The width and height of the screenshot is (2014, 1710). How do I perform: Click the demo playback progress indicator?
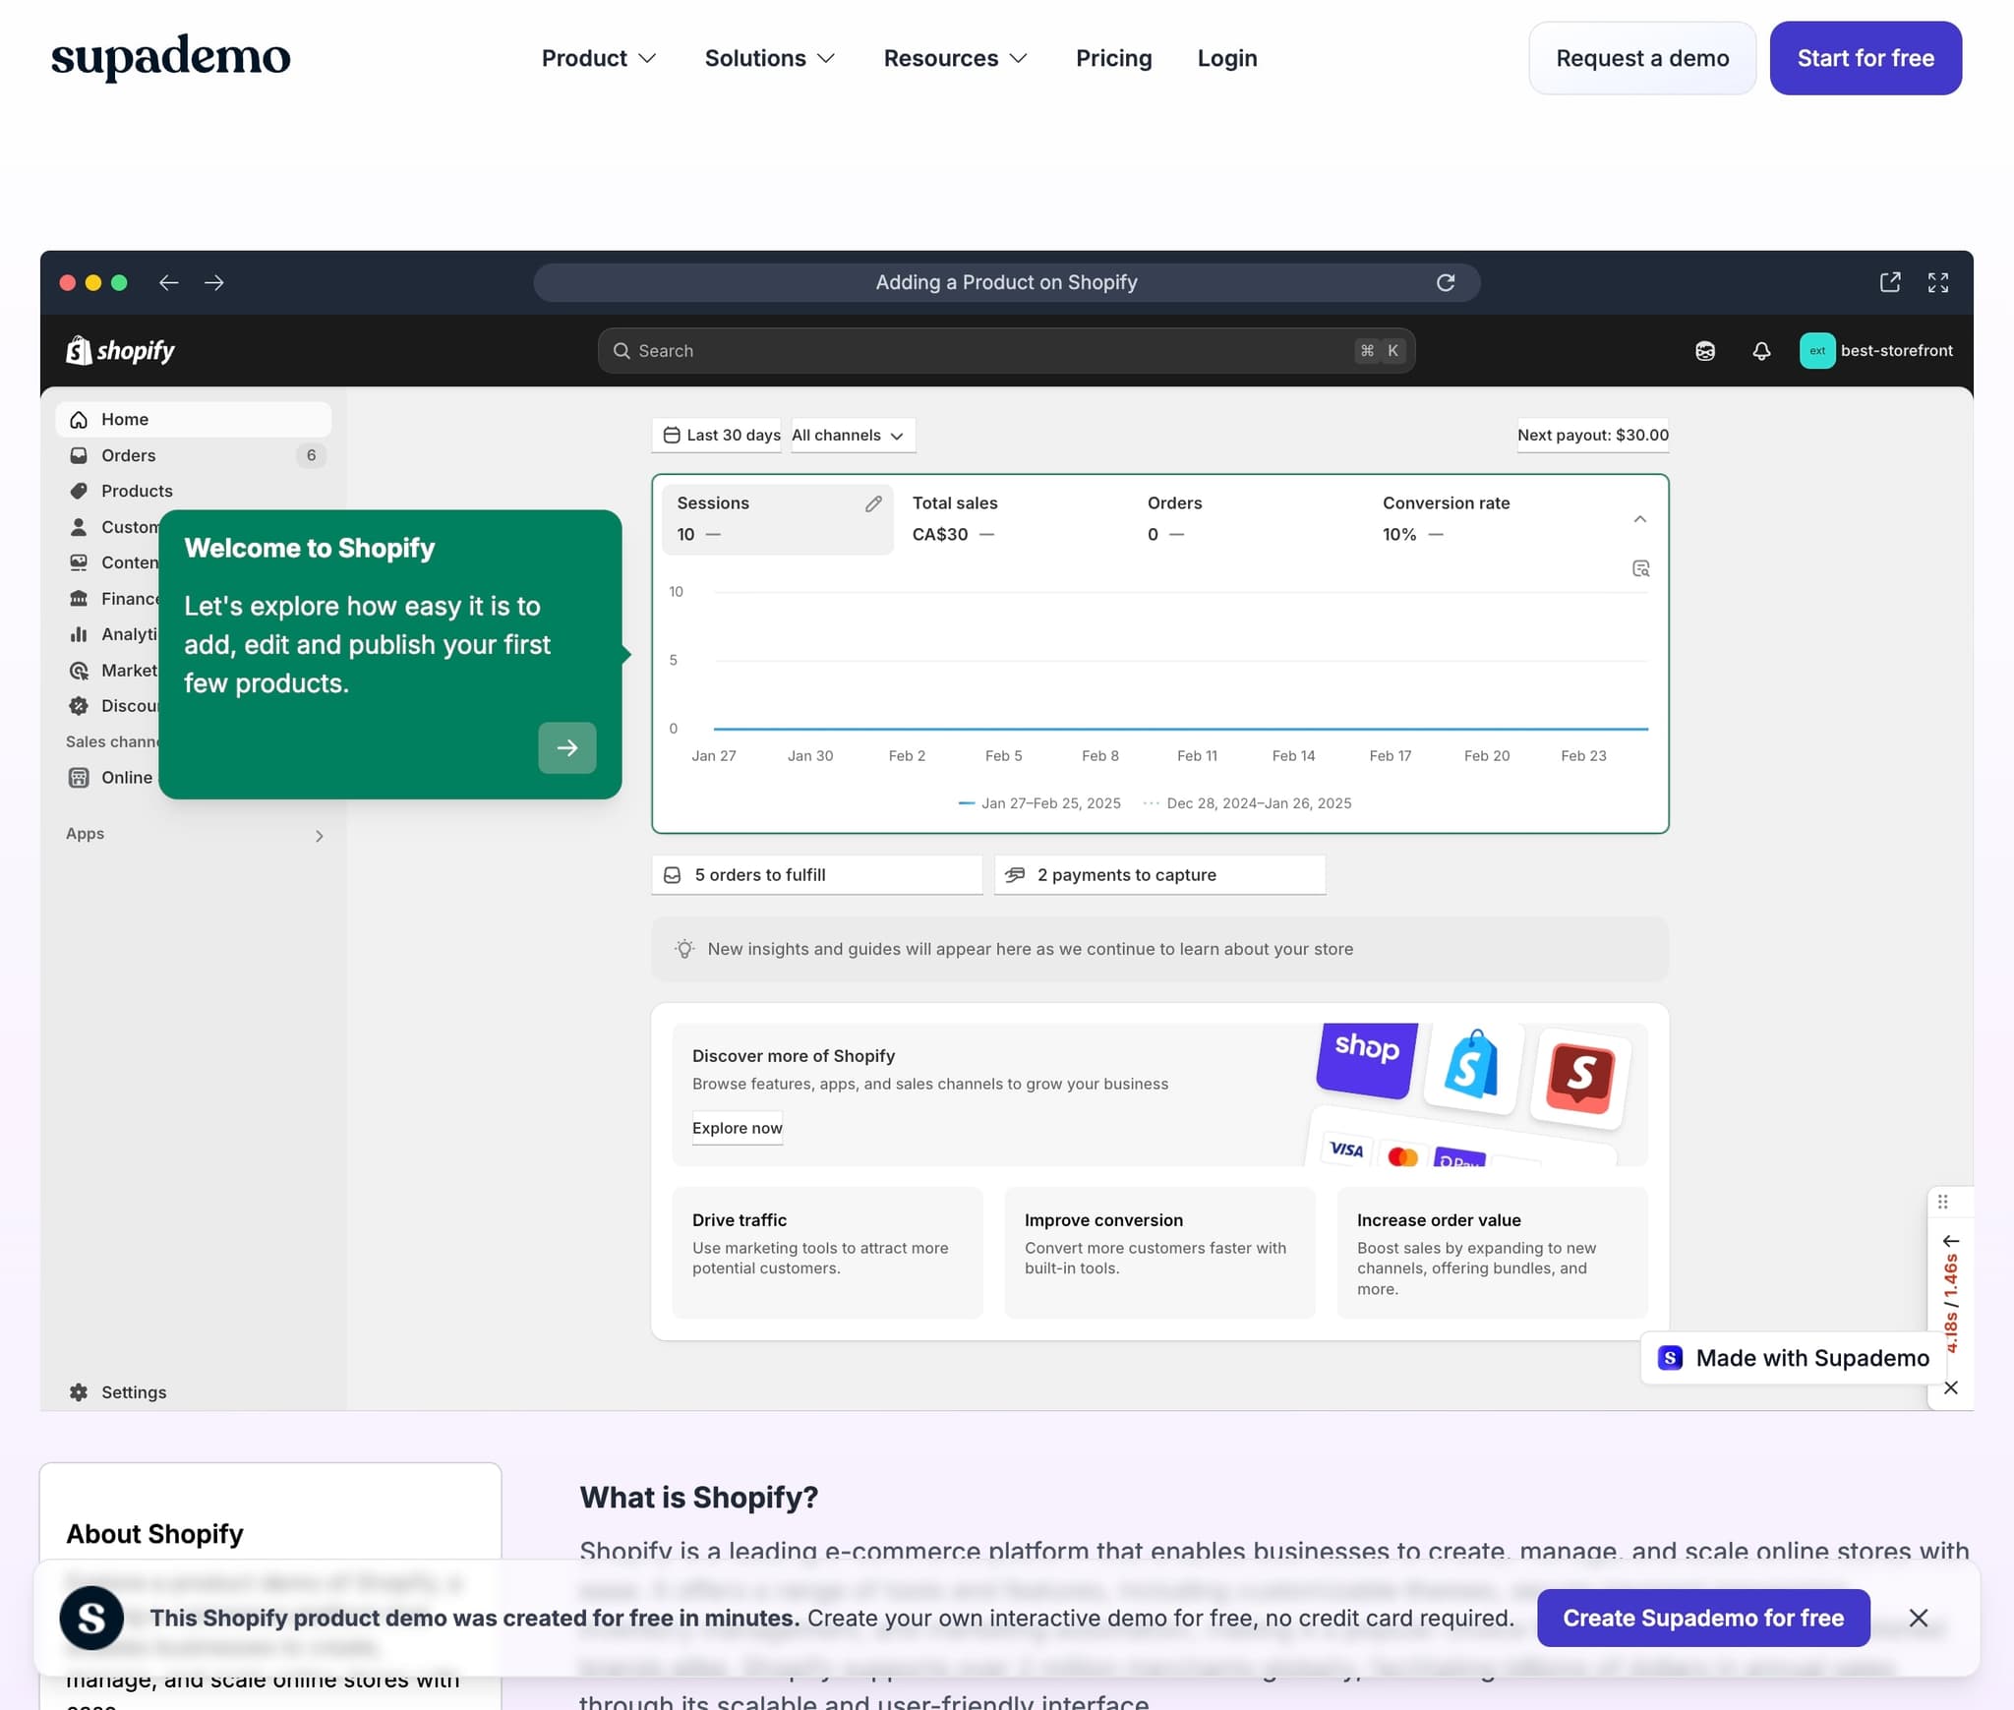pyautogui.click(x=1950, y=1298)
